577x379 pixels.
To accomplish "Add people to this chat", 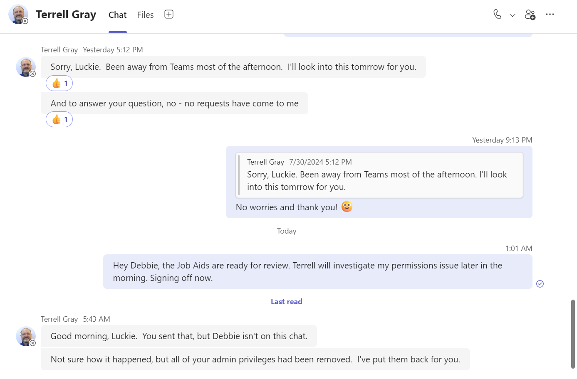I will [x=530, y=15].
